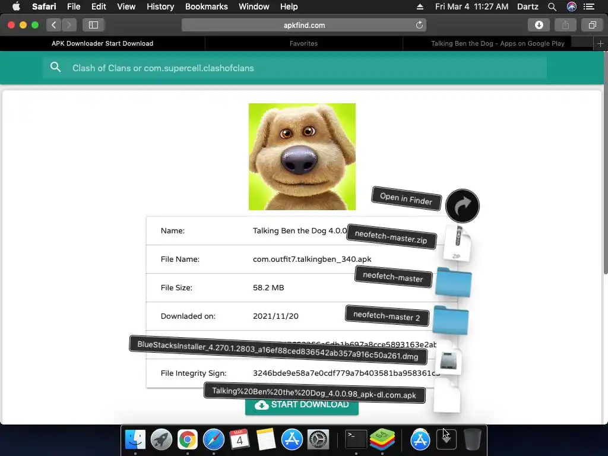
Task: Open Notification Center list icon
Action: click(x=589, y=7)
